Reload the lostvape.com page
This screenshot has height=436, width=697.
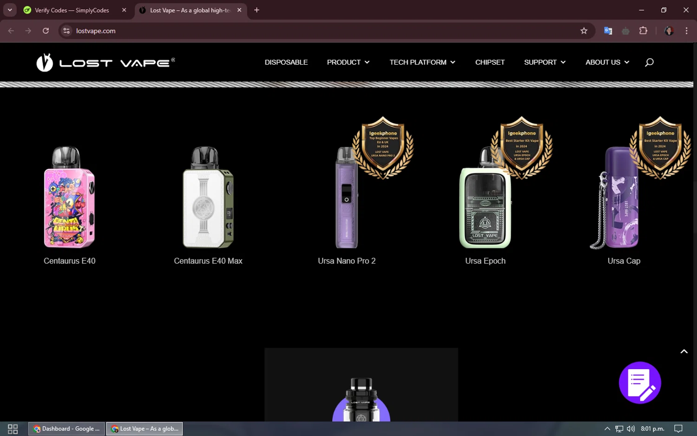coord(46,31)
